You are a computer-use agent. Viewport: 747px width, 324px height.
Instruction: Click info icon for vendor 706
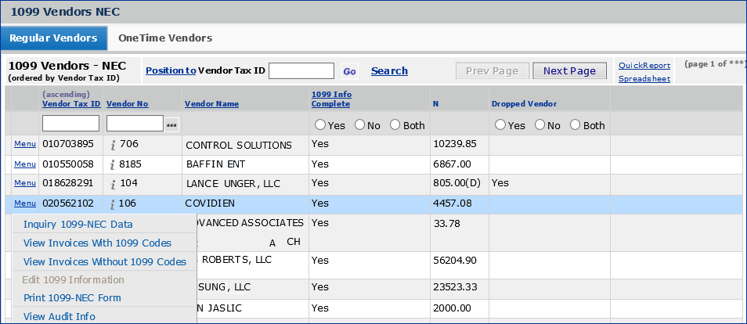click(113, 145)
